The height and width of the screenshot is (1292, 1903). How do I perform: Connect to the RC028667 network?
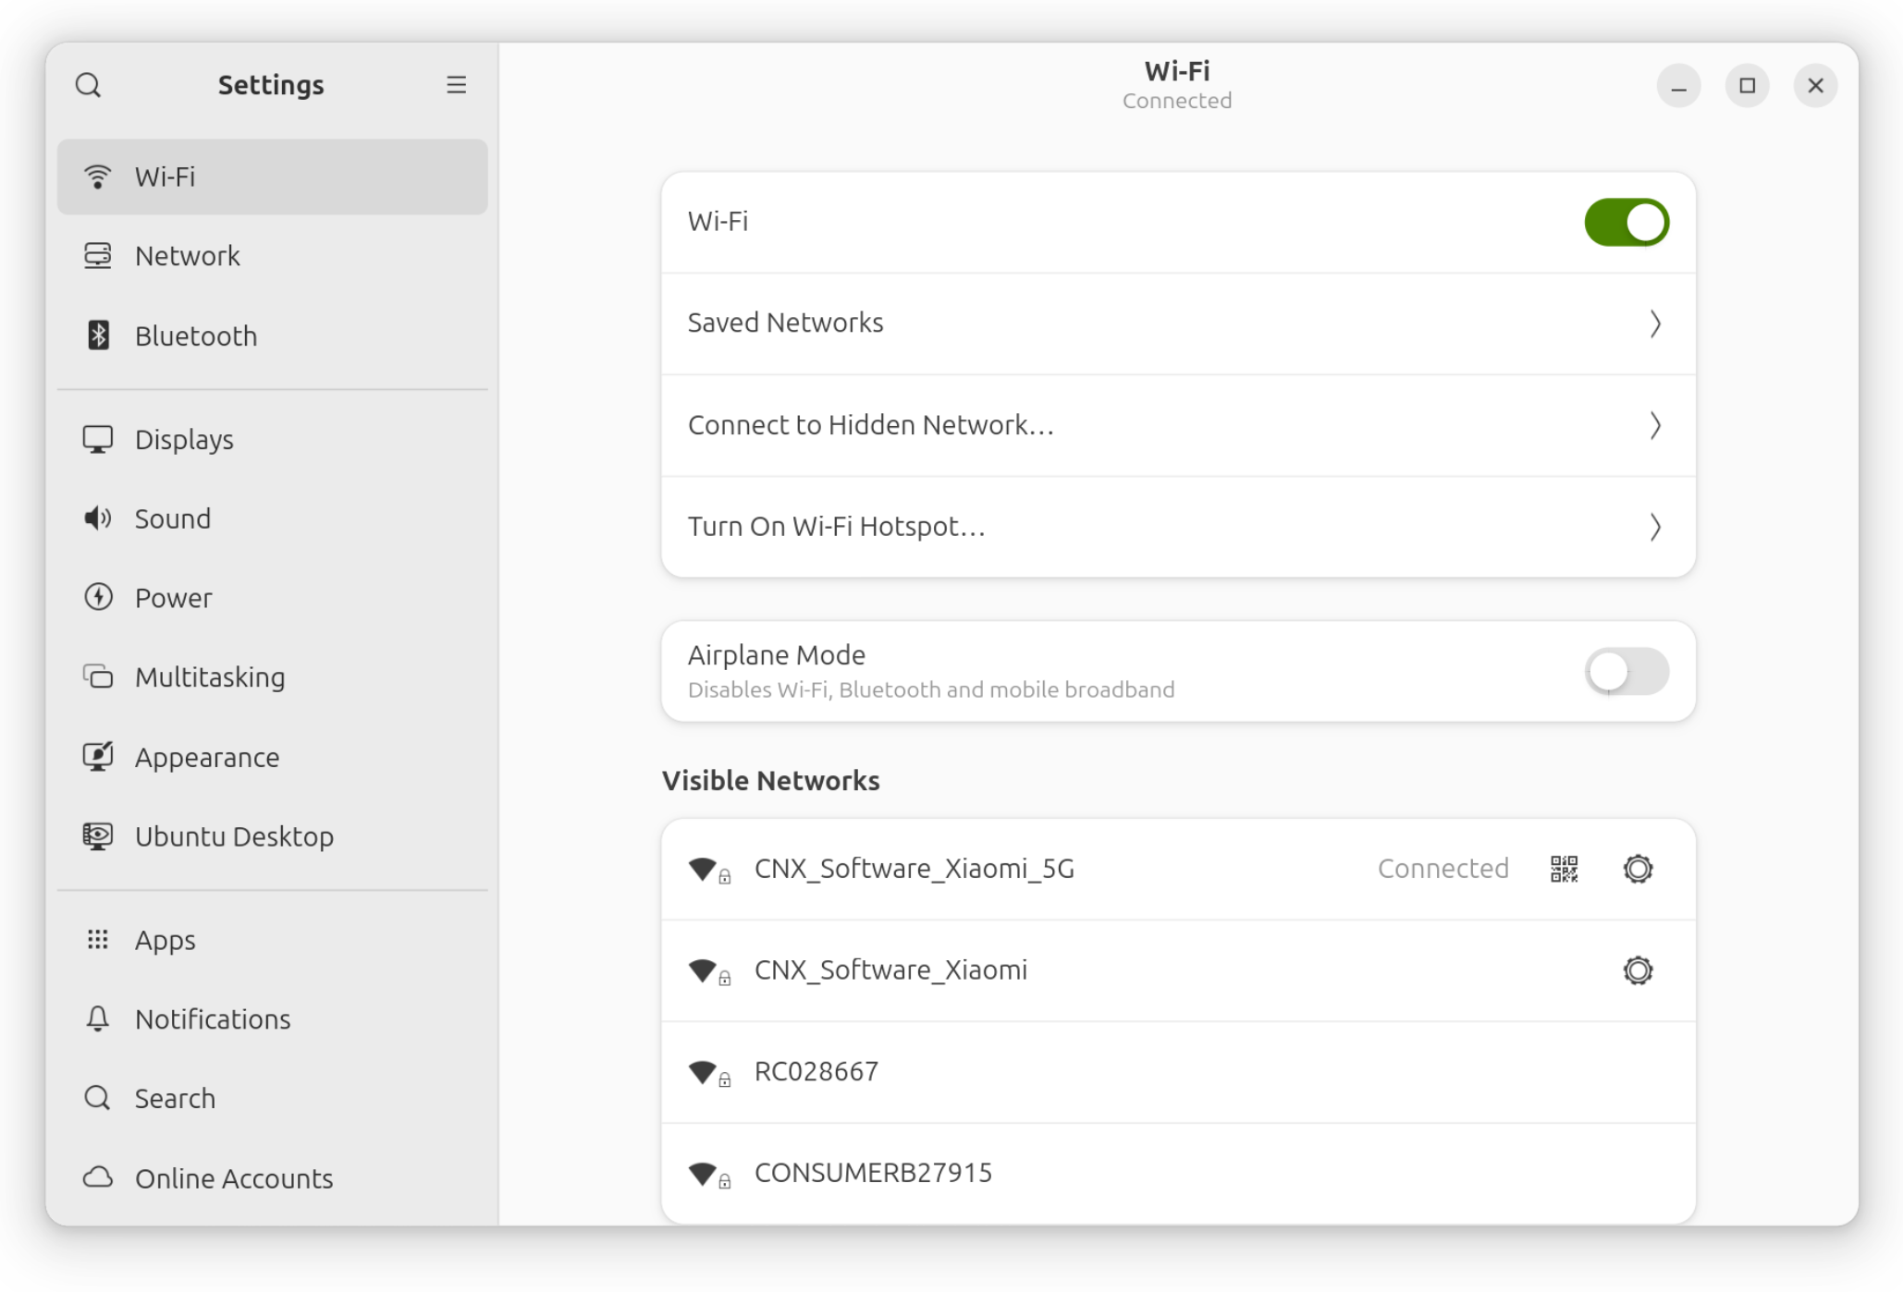(x=816, y=1072)
